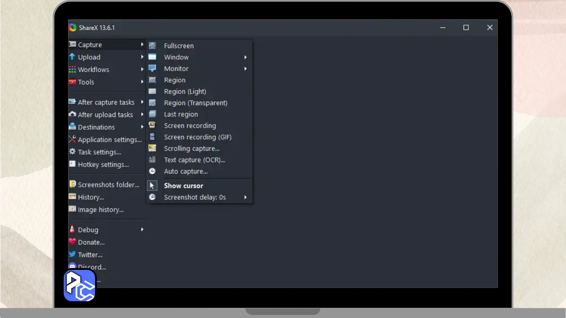Open the Screenshot delay: 0s entry
The image size is (566, 318).
(199, 197)
